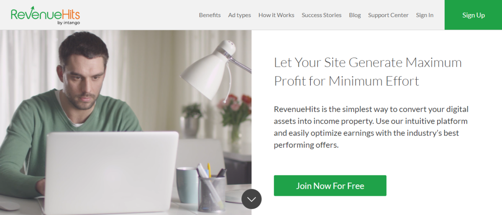View Success Stories in the navigation
502x215 pixels.
pos(321,15)
